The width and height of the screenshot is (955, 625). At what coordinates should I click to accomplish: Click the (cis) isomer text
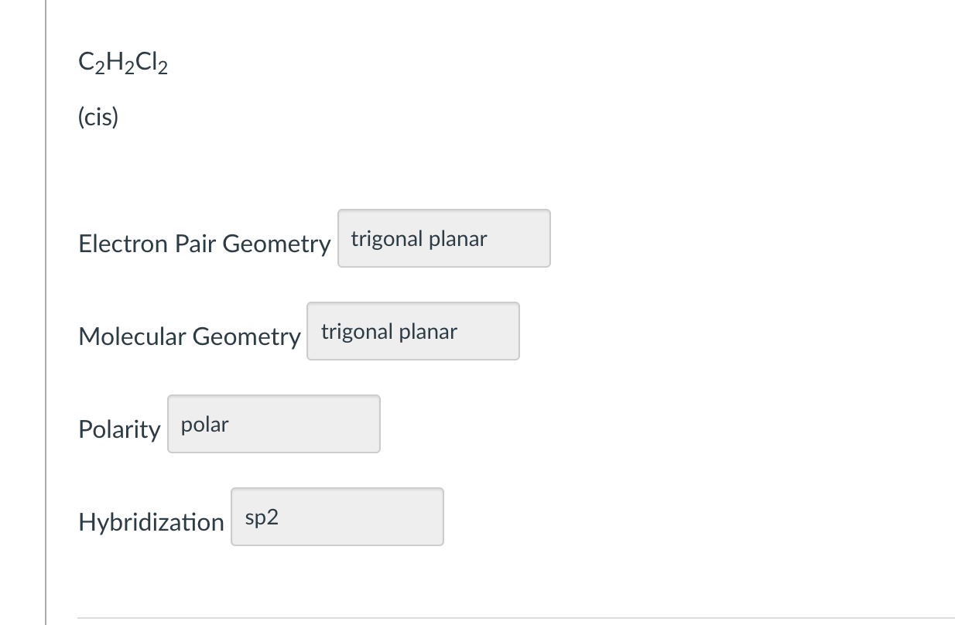(98, 117)
